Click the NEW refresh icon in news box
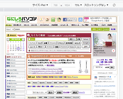This screenshot has height=99, width=123. 86,21
